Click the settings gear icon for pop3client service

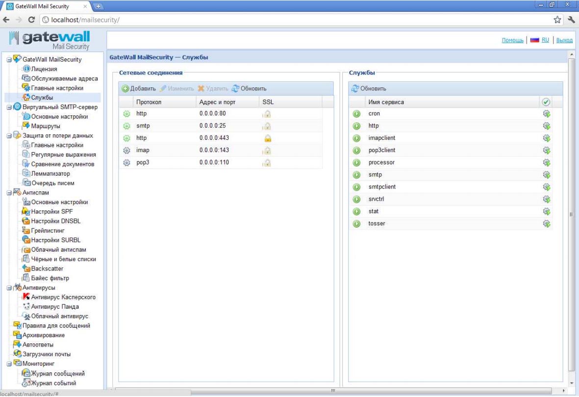(547, 151)
